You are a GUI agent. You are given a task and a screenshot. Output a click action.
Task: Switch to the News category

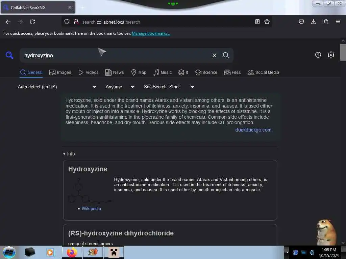115,73
